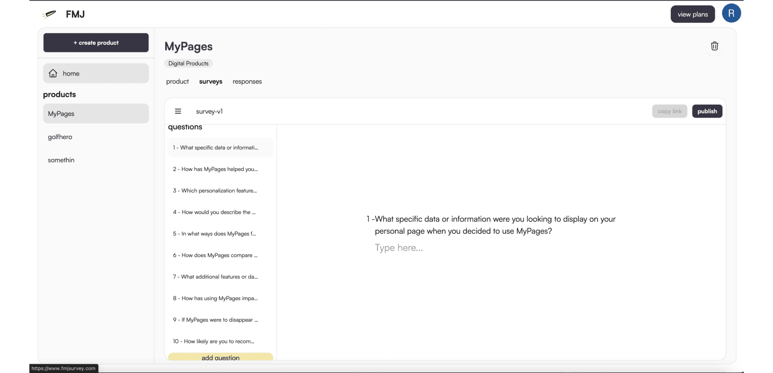Switch to the product tab
Screen dimensions: 773x373
tap(178, 82)
